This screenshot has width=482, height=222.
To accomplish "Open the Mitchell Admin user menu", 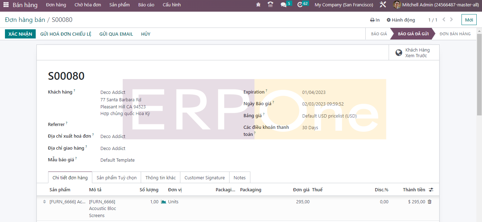I will (x=435, y=5).
